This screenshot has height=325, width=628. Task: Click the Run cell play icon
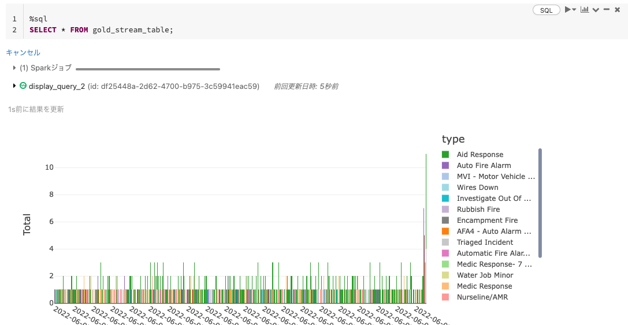click(x=567, y=10)
